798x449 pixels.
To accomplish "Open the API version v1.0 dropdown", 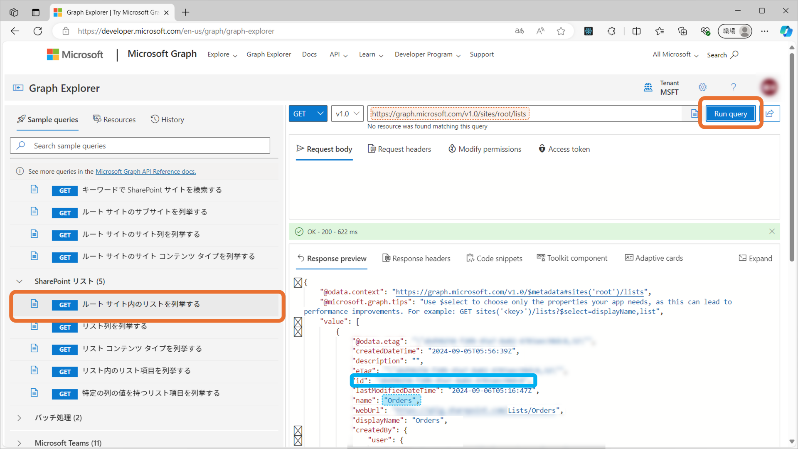I will coord(347,113).
